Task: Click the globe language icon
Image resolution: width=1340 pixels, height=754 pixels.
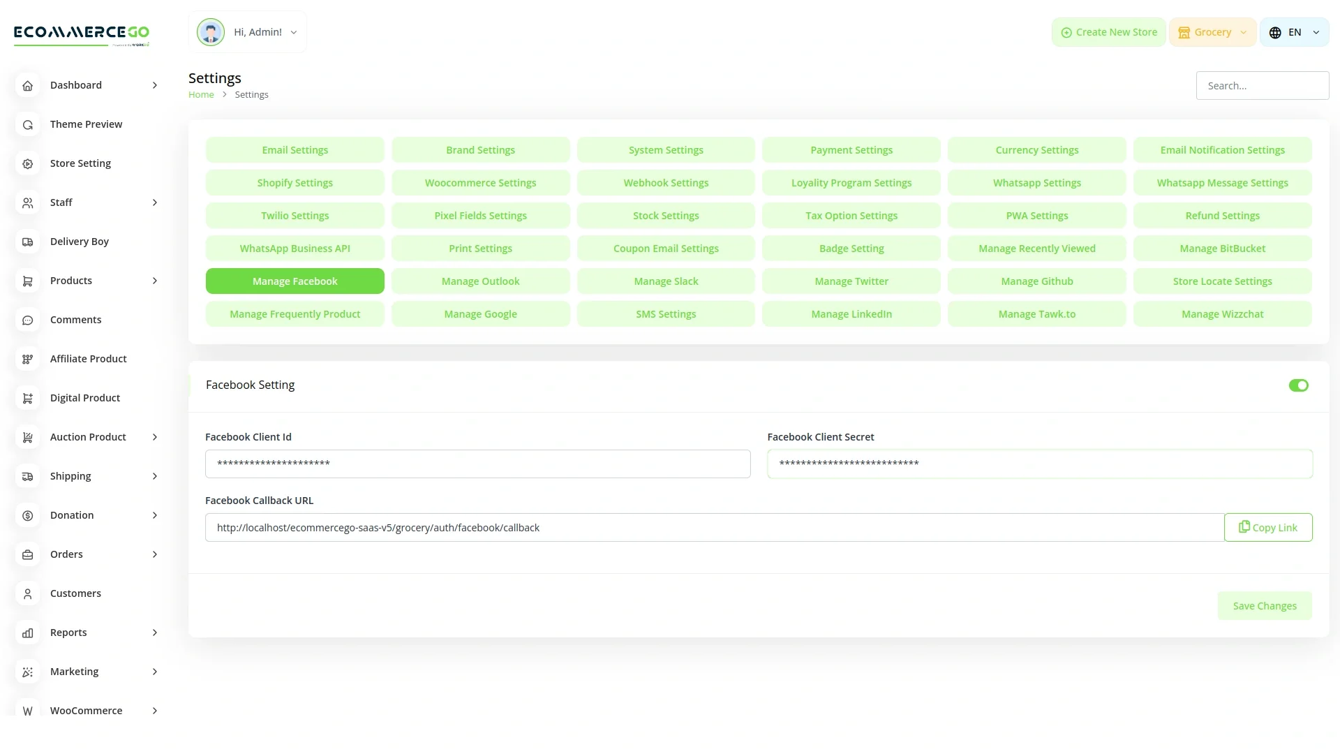Action: click(1275, 33)
